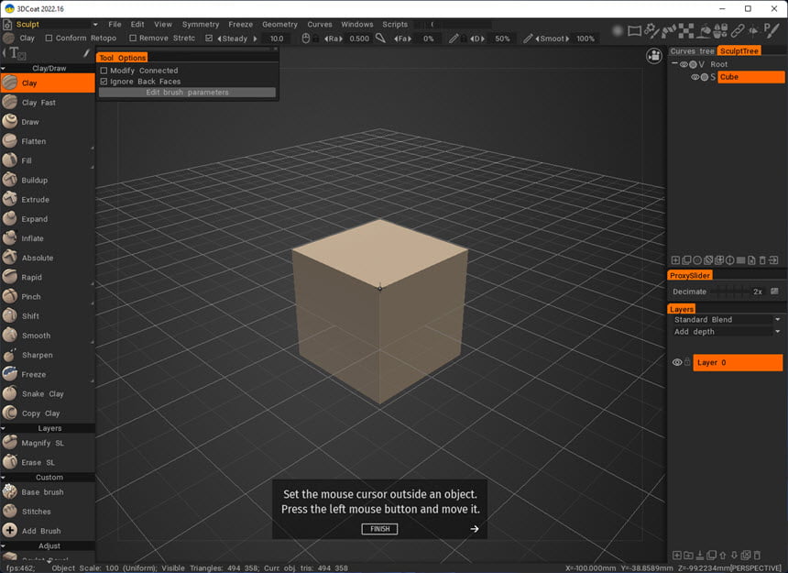Screen dimensions: 788x573
Task: Click the chain link icon in top toolbar
Action: pos(738,31)
